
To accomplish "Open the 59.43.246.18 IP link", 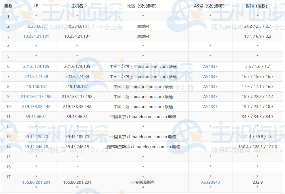I will [x=36, y=147].
